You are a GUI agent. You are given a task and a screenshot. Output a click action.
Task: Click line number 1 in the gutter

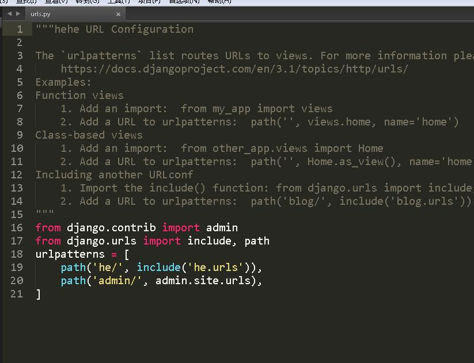coord(20,29)
